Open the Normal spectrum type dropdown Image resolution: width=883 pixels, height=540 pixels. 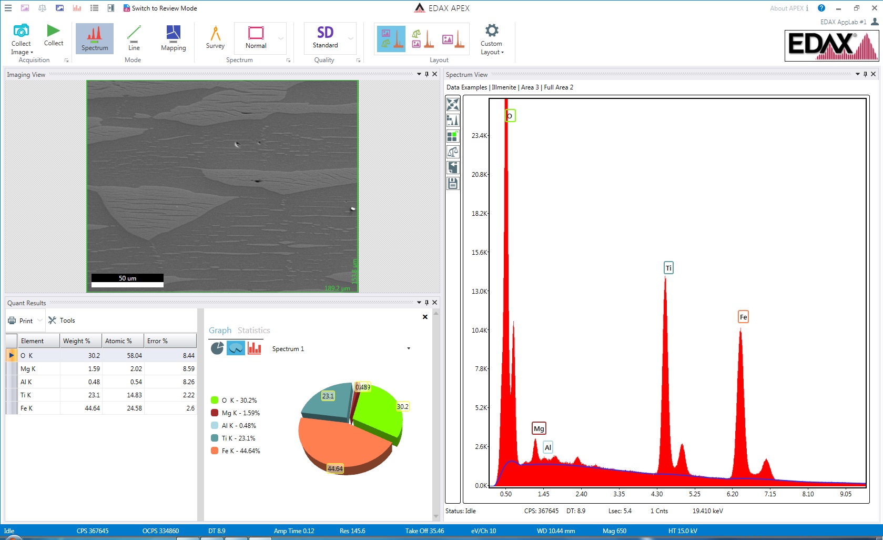click(281, 38)
